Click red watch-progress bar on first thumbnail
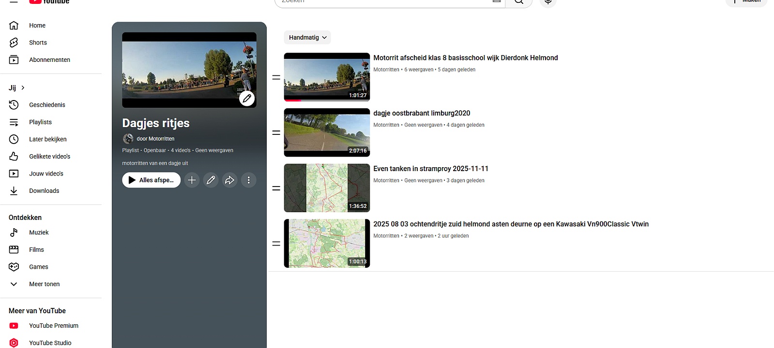 [293, 101]
